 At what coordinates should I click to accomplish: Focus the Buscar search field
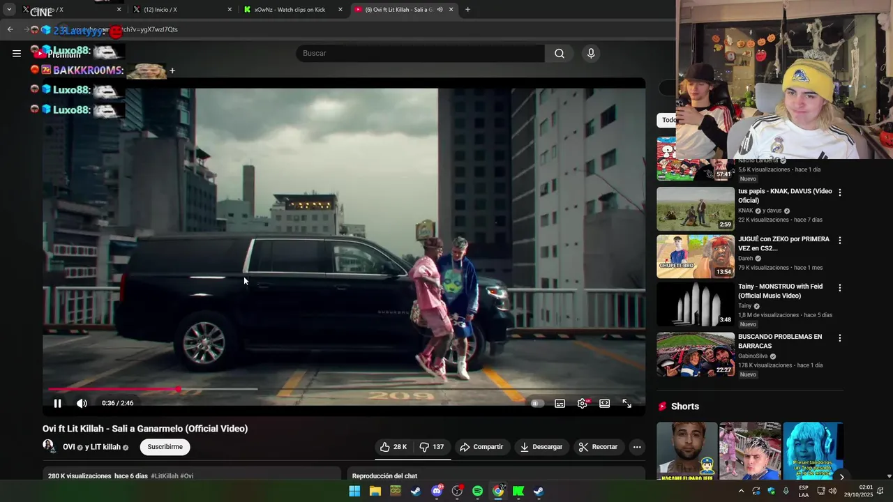coord(421,53)
